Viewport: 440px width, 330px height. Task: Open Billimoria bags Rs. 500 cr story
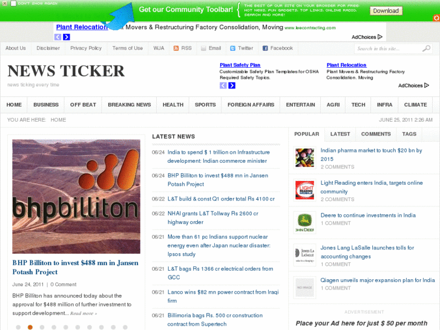coord(215,320)
